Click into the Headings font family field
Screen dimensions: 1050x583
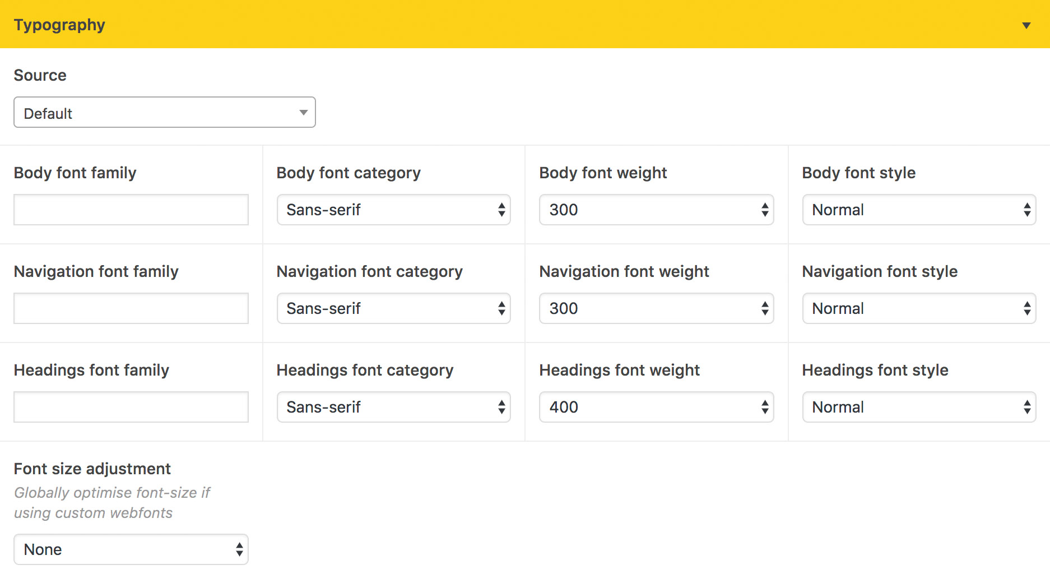pos(131,407)
